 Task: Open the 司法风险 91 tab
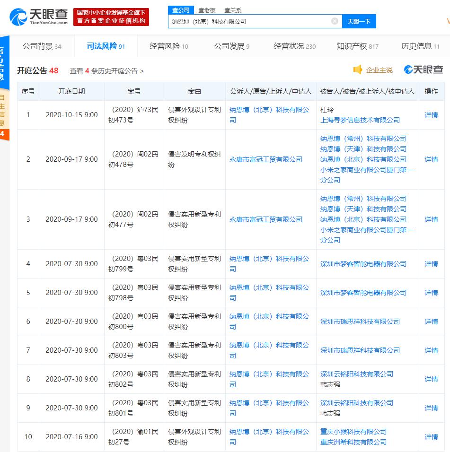(x=106, y=46)
